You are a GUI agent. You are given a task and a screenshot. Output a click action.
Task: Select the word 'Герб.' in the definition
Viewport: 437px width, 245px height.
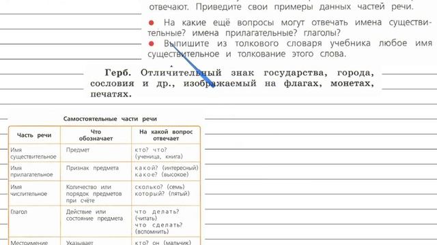pos(118,73)
